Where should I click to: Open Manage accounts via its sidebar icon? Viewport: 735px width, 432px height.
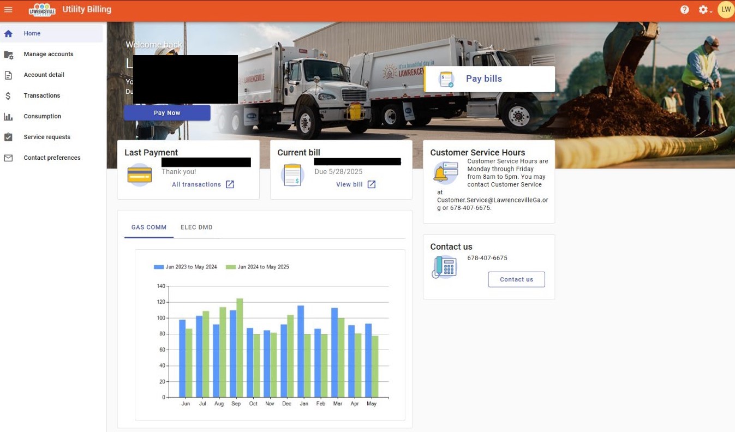point(8,54)
